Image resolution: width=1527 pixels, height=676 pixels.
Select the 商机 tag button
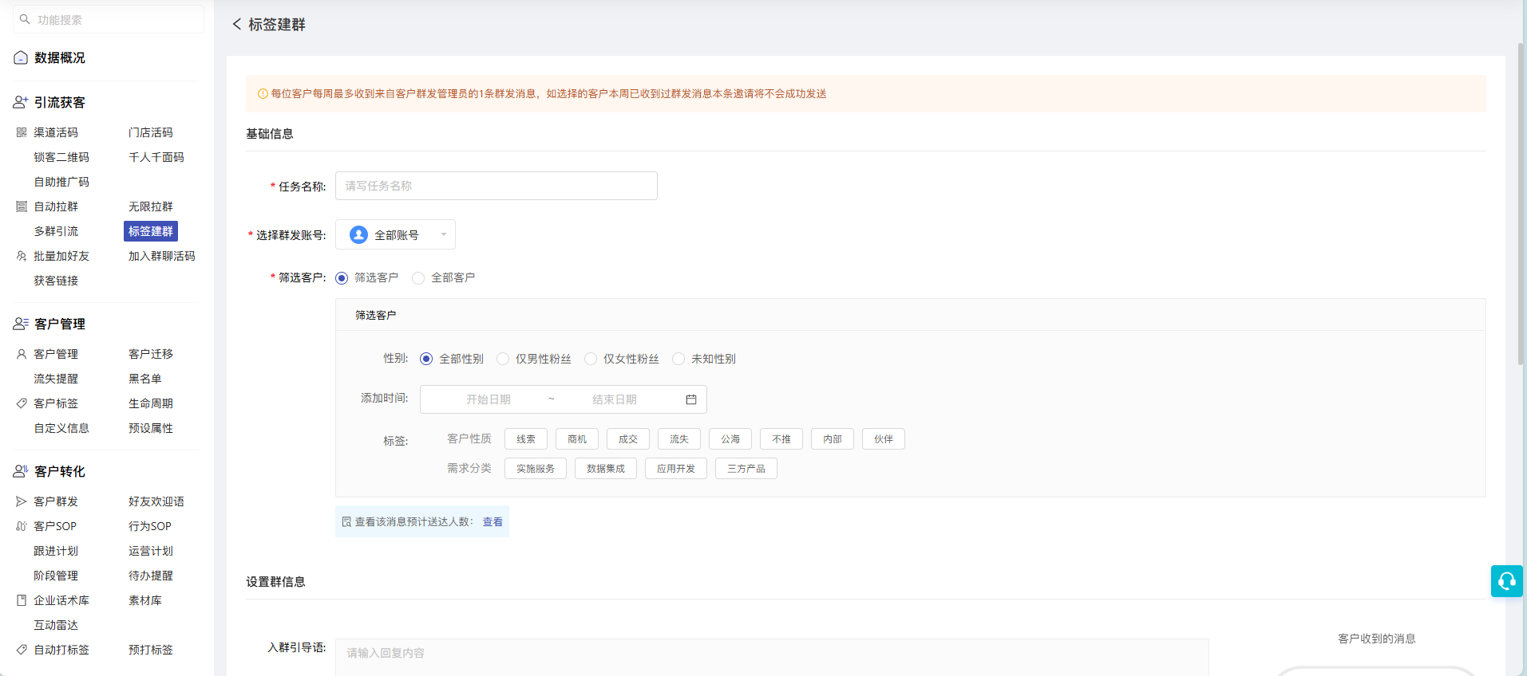click(577, 439)
